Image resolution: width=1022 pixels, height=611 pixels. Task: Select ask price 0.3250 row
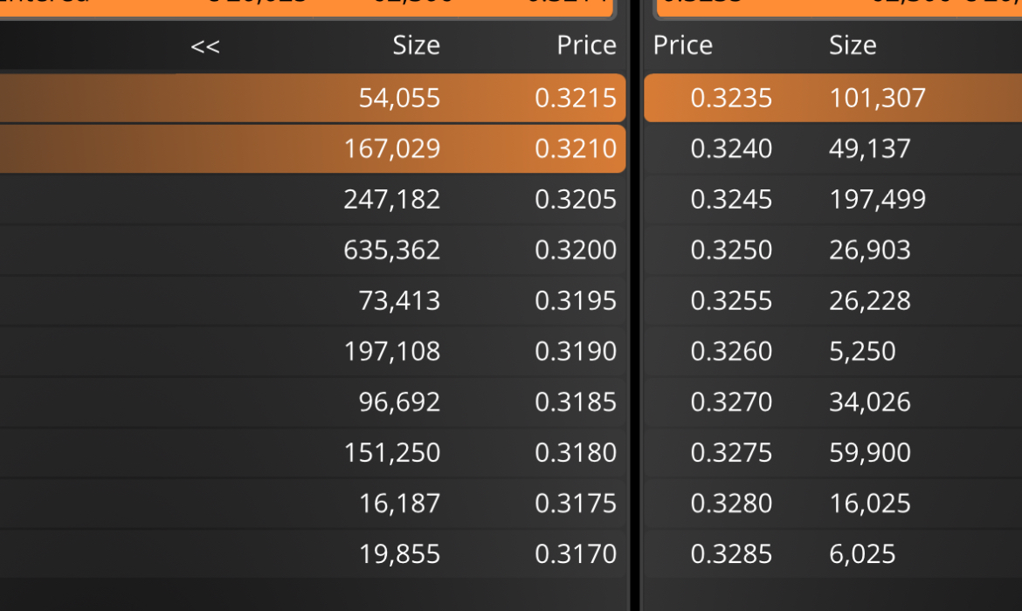[833, 251]
